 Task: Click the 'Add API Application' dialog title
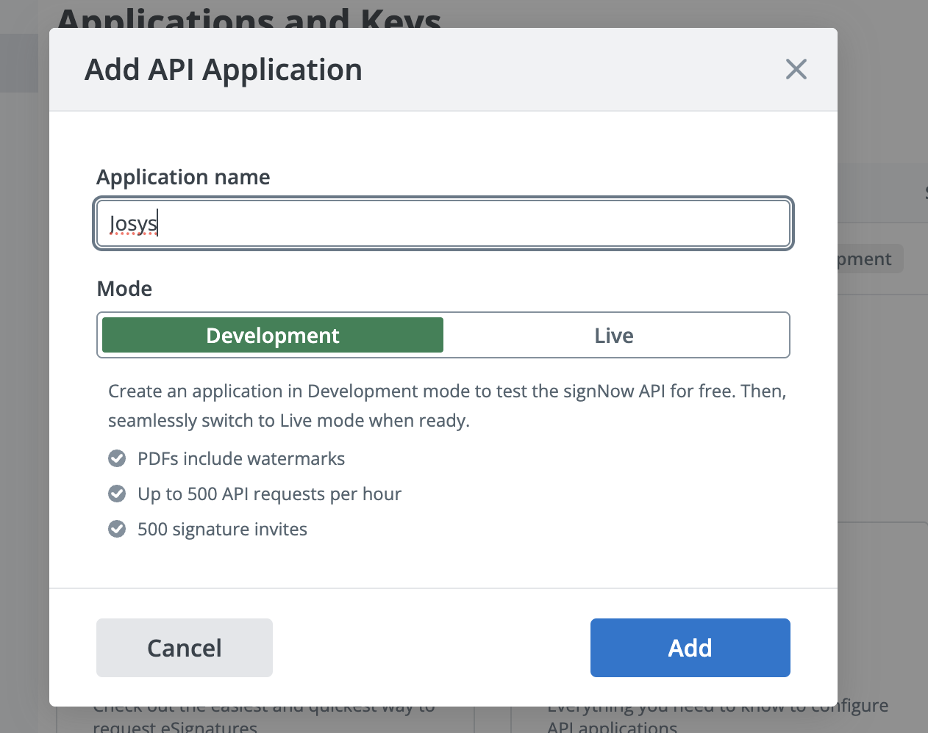(x=224, y=71)
